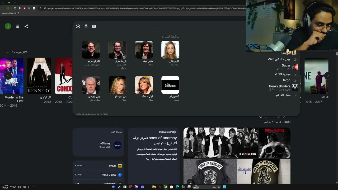Click the Google search text field
The image size is (338, 190).
172,26
